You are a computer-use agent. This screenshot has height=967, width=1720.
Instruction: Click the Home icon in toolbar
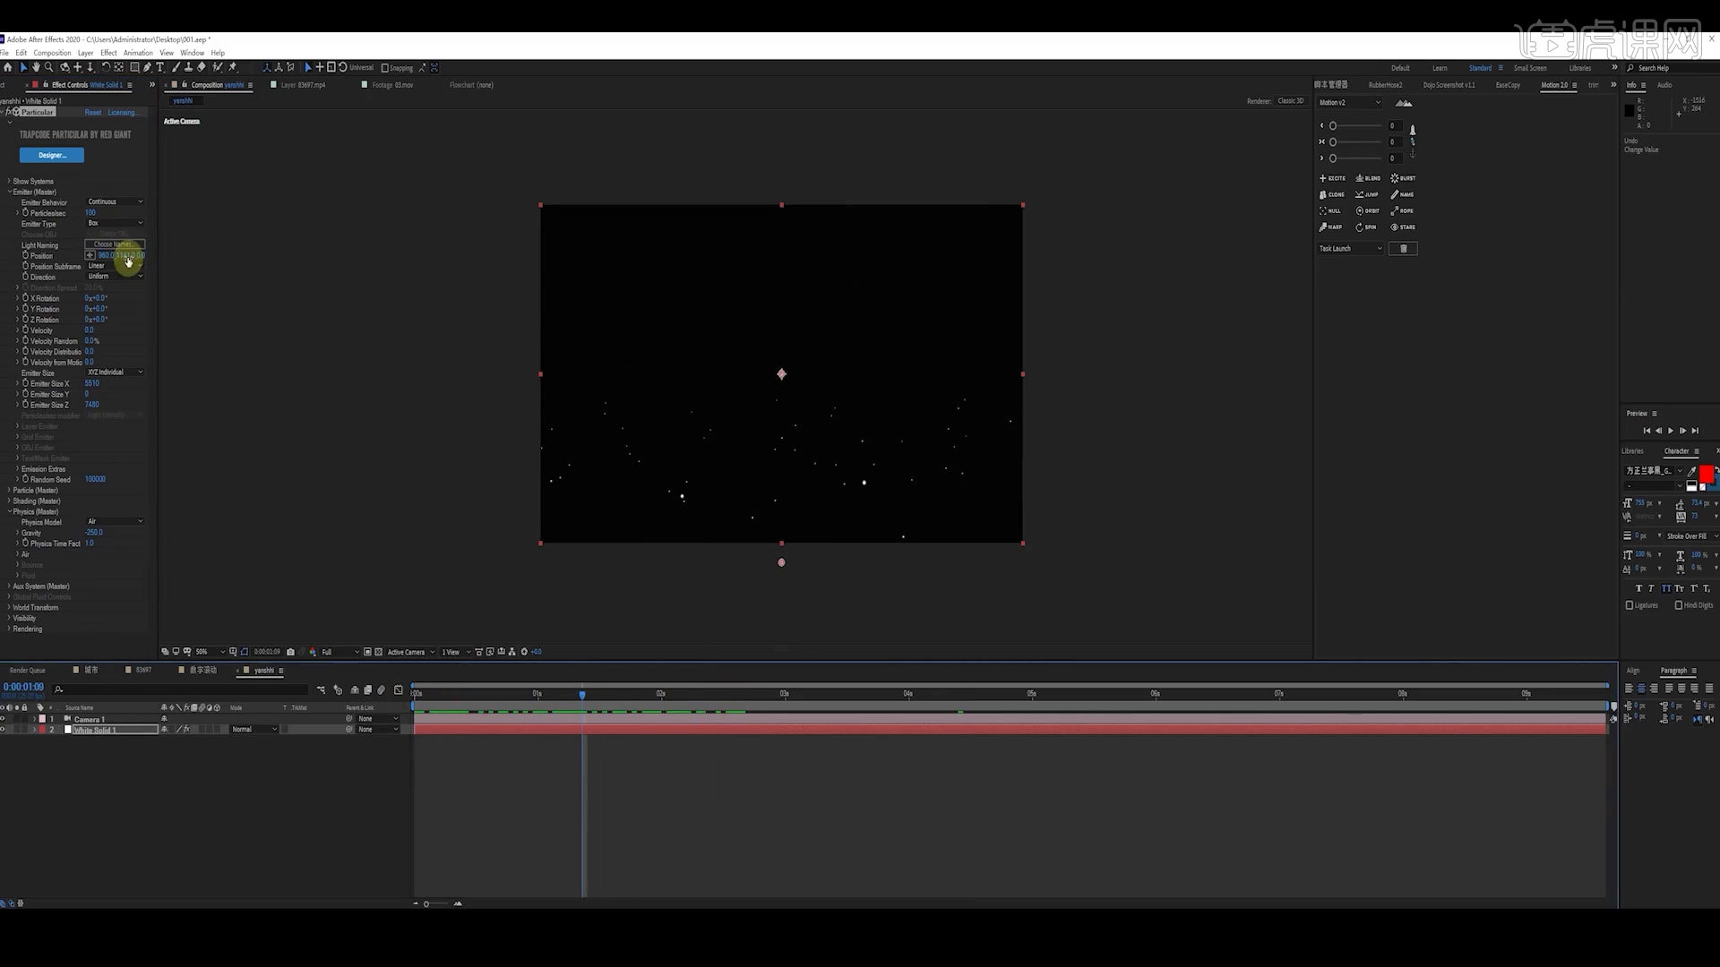click(8, 67)
